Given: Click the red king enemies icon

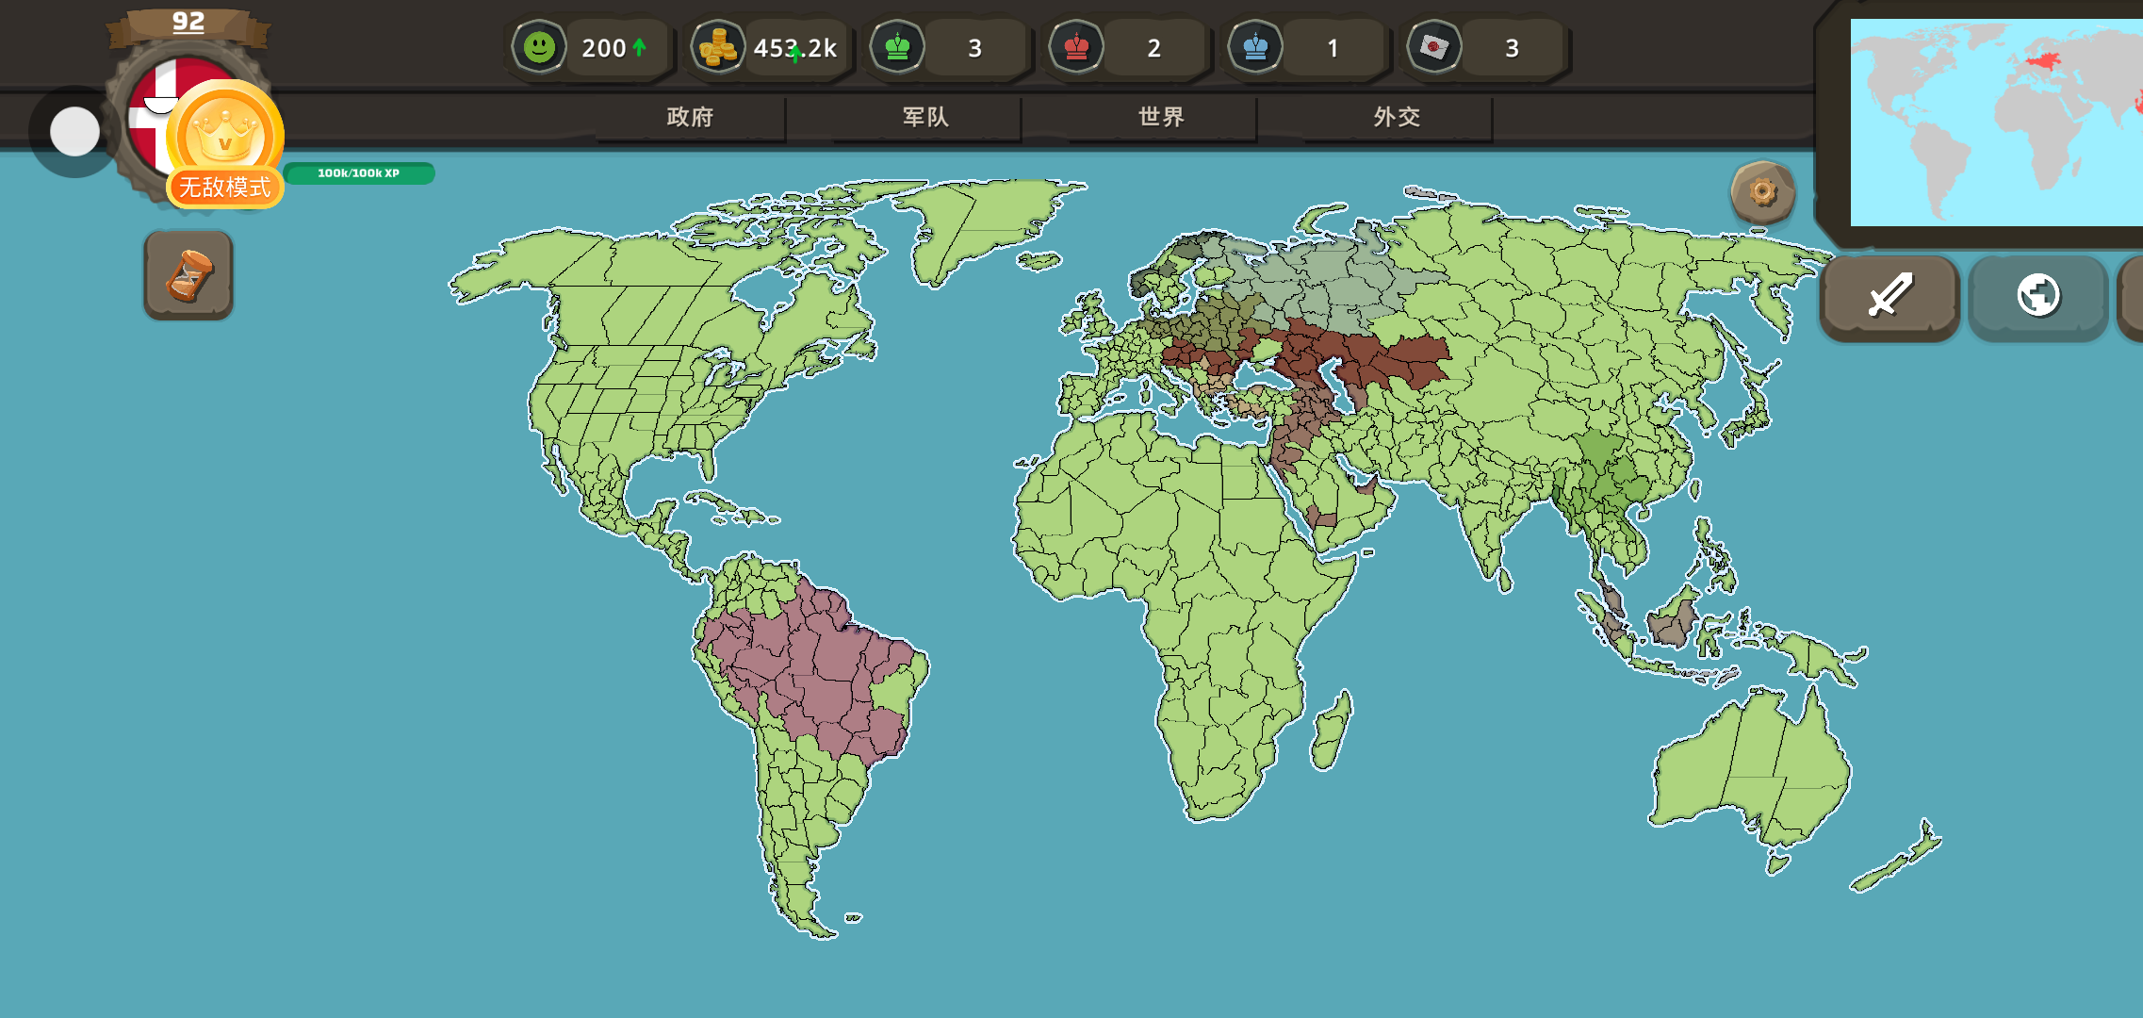Looking at the screenshot, I should [x=1076, y=47].
